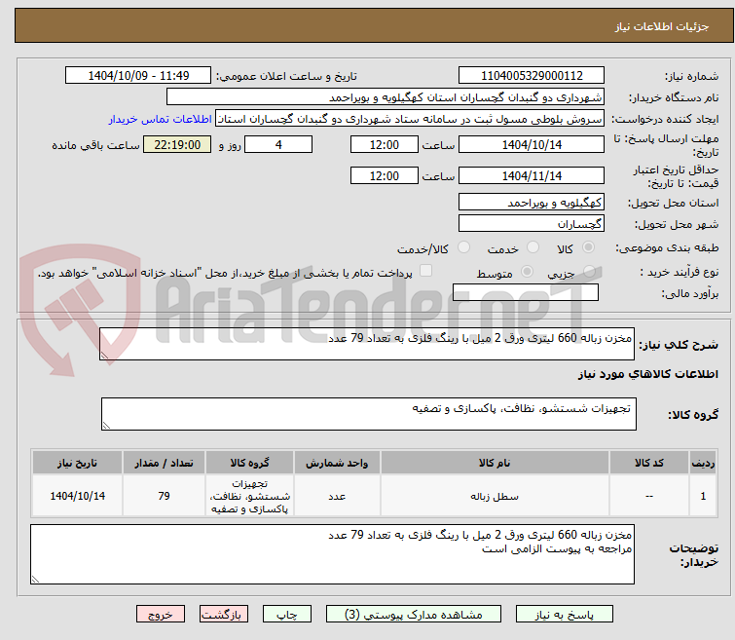Click the price validity date 1404/11/14 field
The image size is (735, 640).
pyautogui.click(x=532, y=175)
